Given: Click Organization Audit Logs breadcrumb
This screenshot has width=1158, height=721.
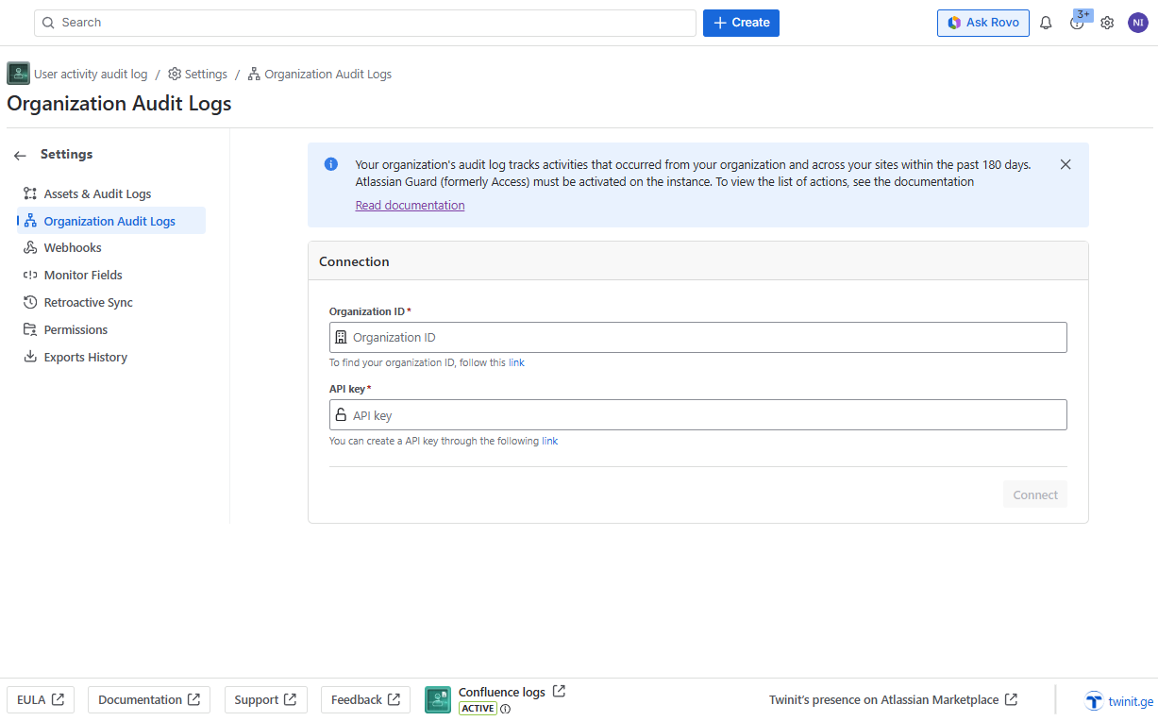Looking at the screenshot, I should pos(320,74).
